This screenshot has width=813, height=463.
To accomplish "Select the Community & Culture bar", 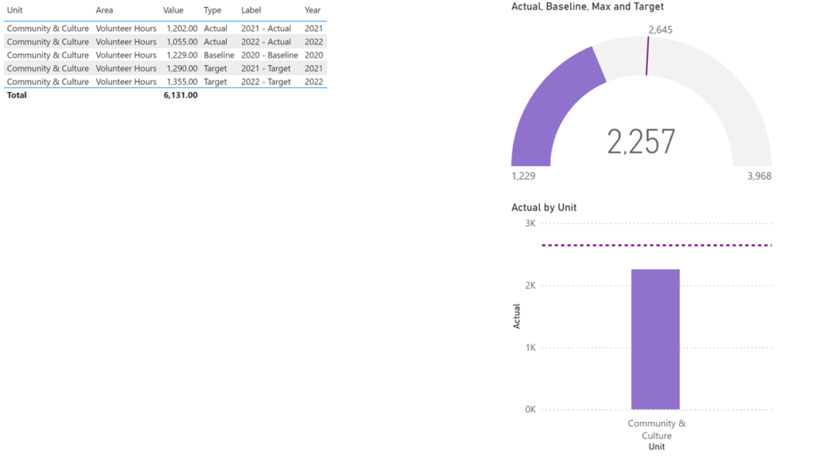I will pyautogui.click(x=655, y=337).
